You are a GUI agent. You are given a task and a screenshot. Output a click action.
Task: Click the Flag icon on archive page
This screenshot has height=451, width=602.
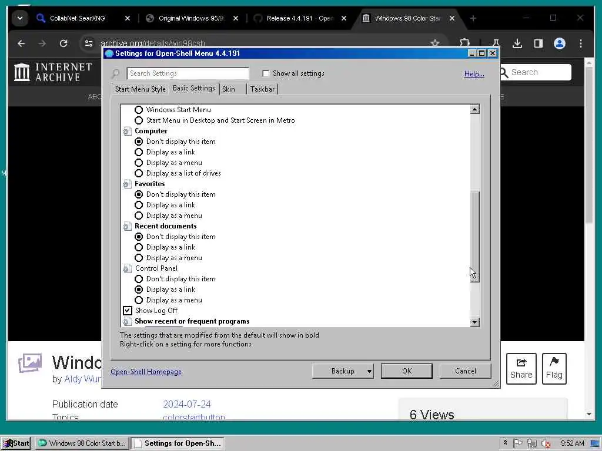tap(554, 369)
